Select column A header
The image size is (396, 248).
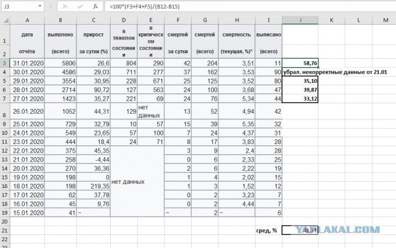pyautogui.click(x=27, y=20)
